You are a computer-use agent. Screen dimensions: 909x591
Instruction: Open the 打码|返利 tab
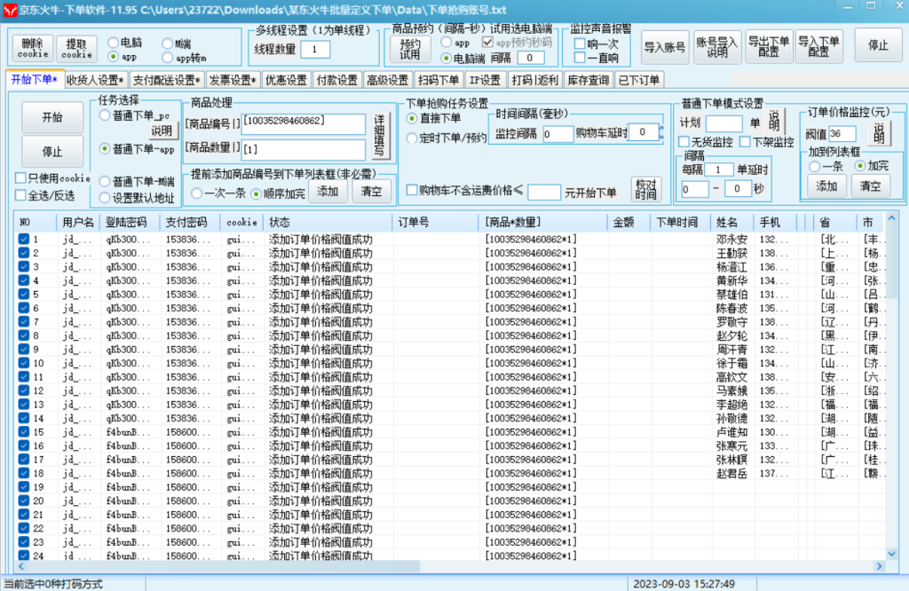click(534, 80)
